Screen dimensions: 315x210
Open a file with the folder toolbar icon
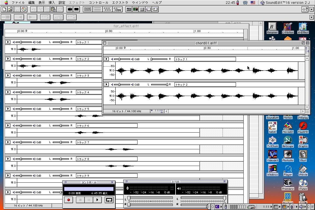pos(10,9)
